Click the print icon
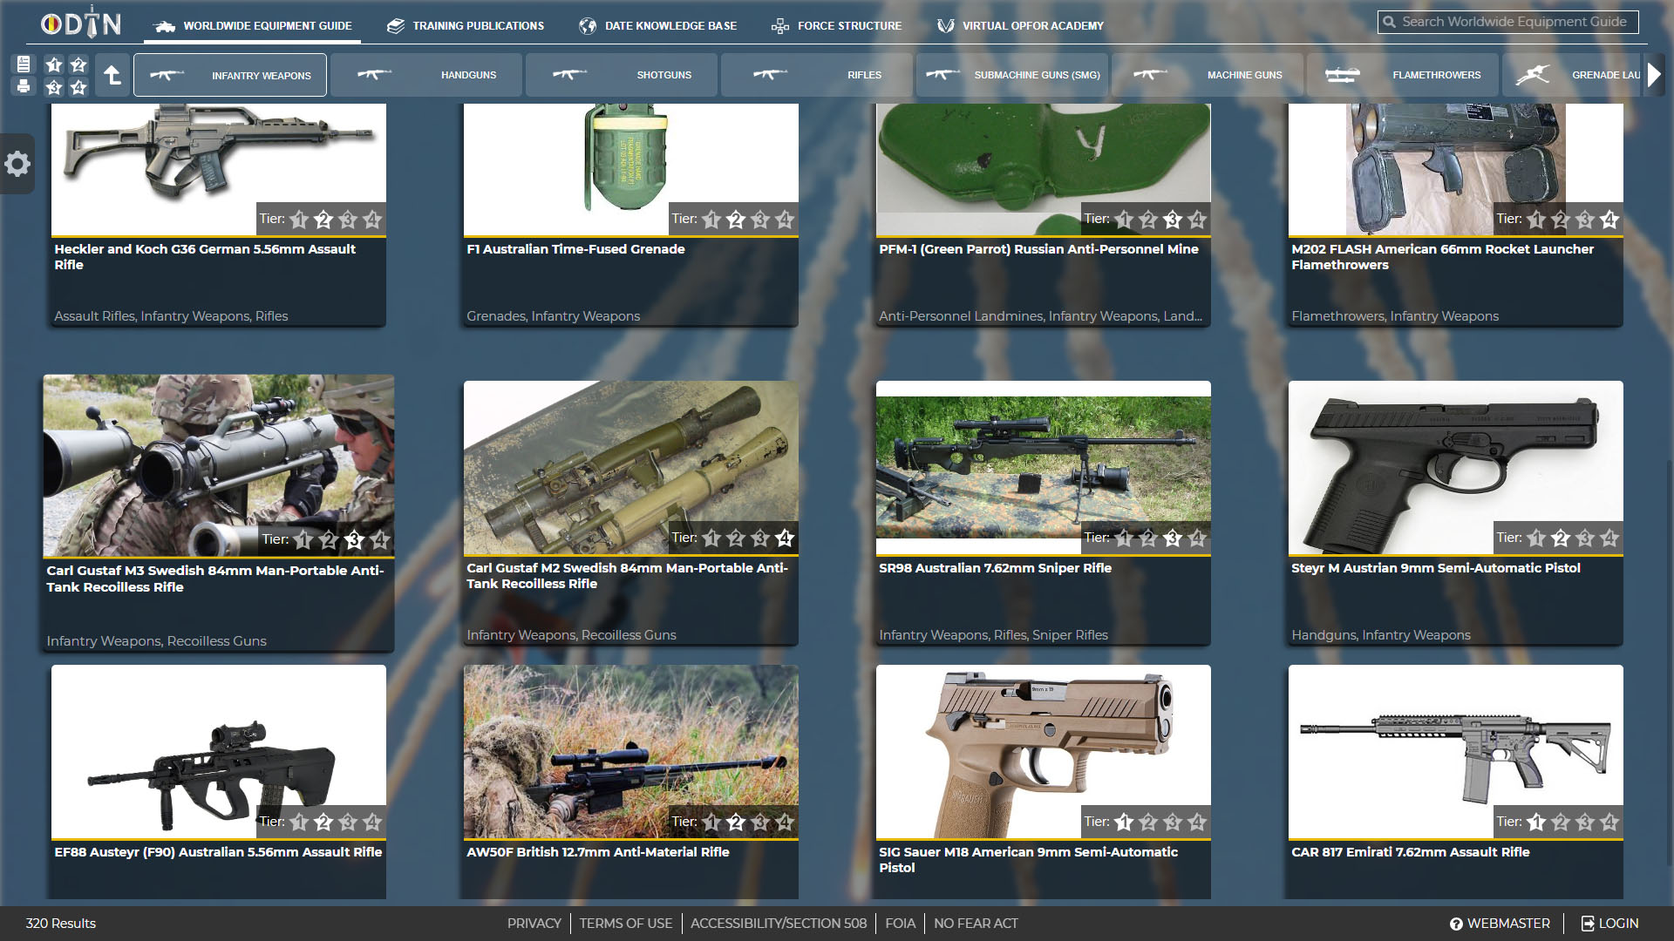 [x=24, y=86]
